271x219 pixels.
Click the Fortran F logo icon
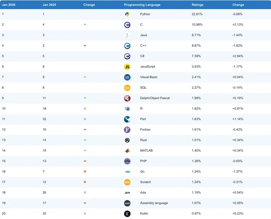(x=127, y=130)
